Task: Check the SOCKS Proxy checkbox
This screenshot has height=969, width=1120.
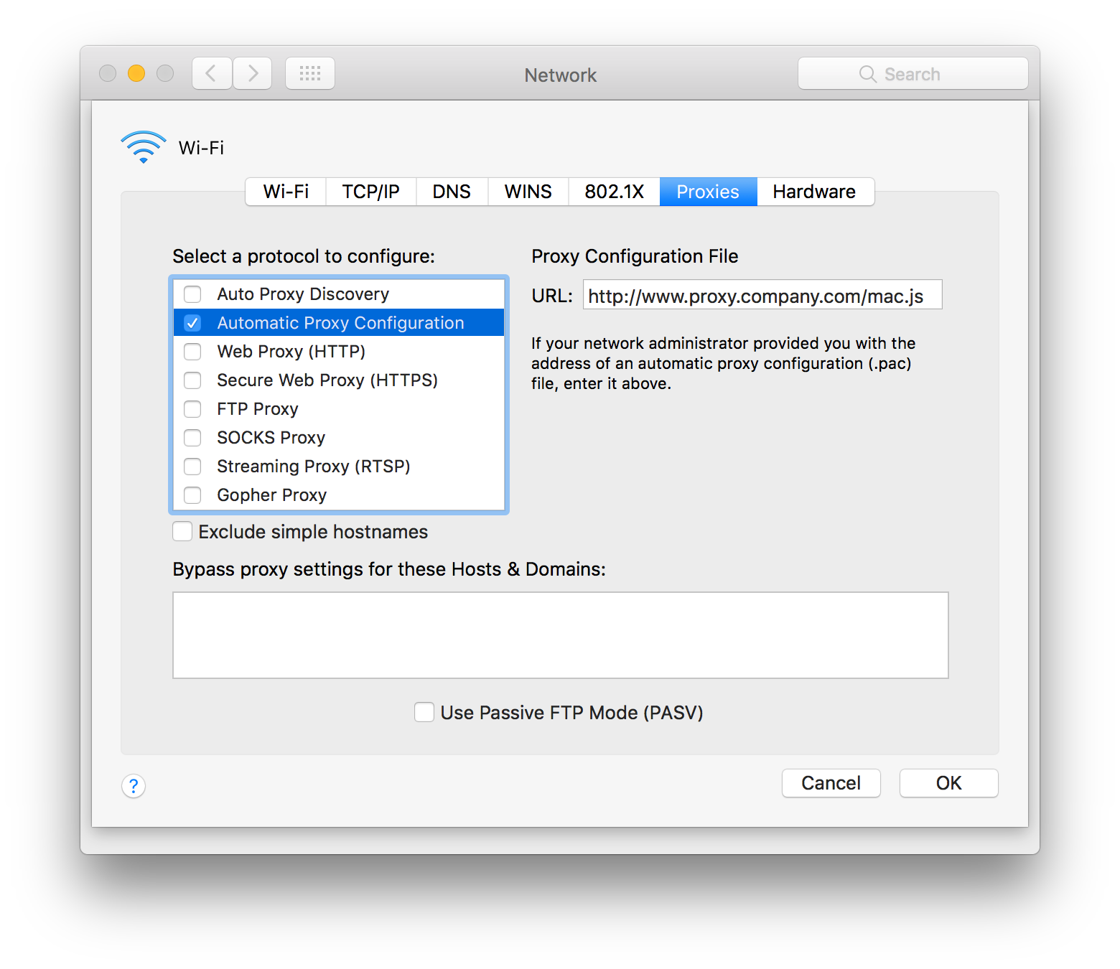Action: pyautogui.click(x=192, y=438)
